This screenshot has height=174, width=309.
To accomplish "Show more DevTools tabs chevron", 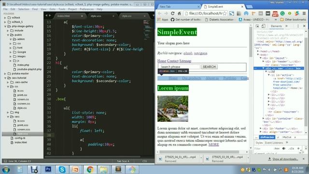I will [286, 26].
